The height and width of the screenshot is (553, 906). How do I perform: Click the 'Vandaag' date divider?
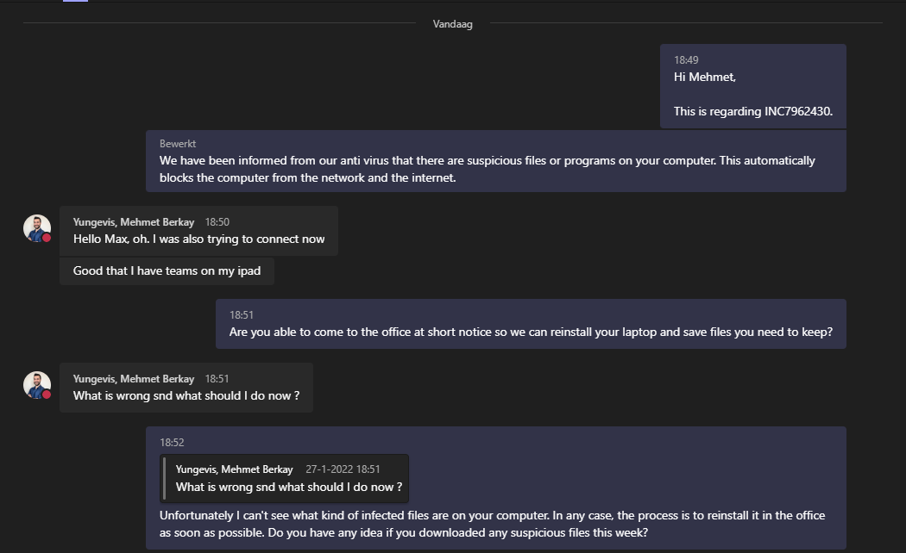coord(452,24)
